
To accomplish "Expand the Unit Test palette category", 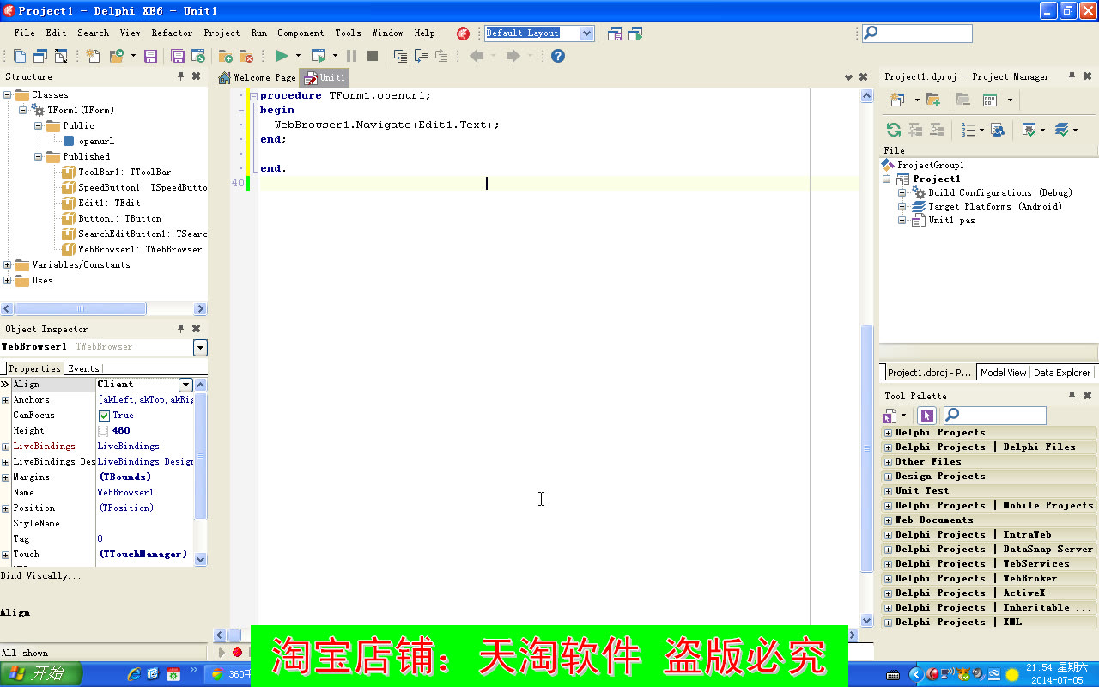I will pos(889,491).
